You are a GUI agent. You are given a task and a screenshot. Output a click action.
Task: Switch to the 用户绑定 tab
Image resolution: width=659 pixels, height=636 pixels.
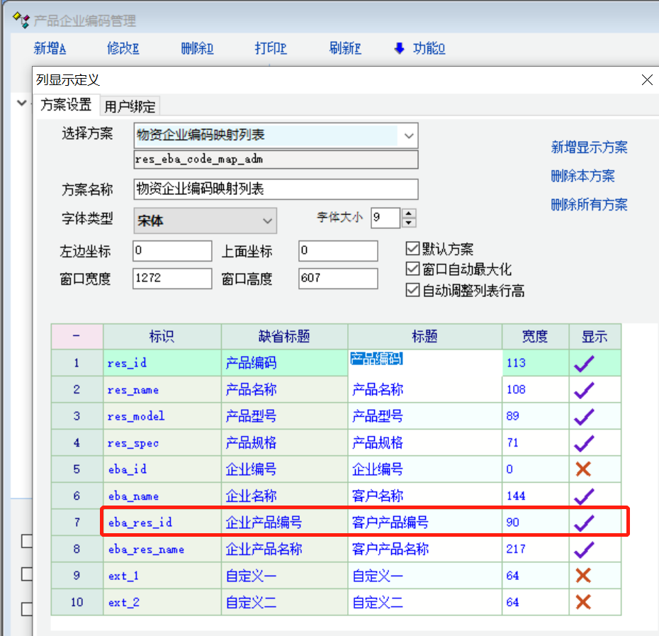coord(130,106)
